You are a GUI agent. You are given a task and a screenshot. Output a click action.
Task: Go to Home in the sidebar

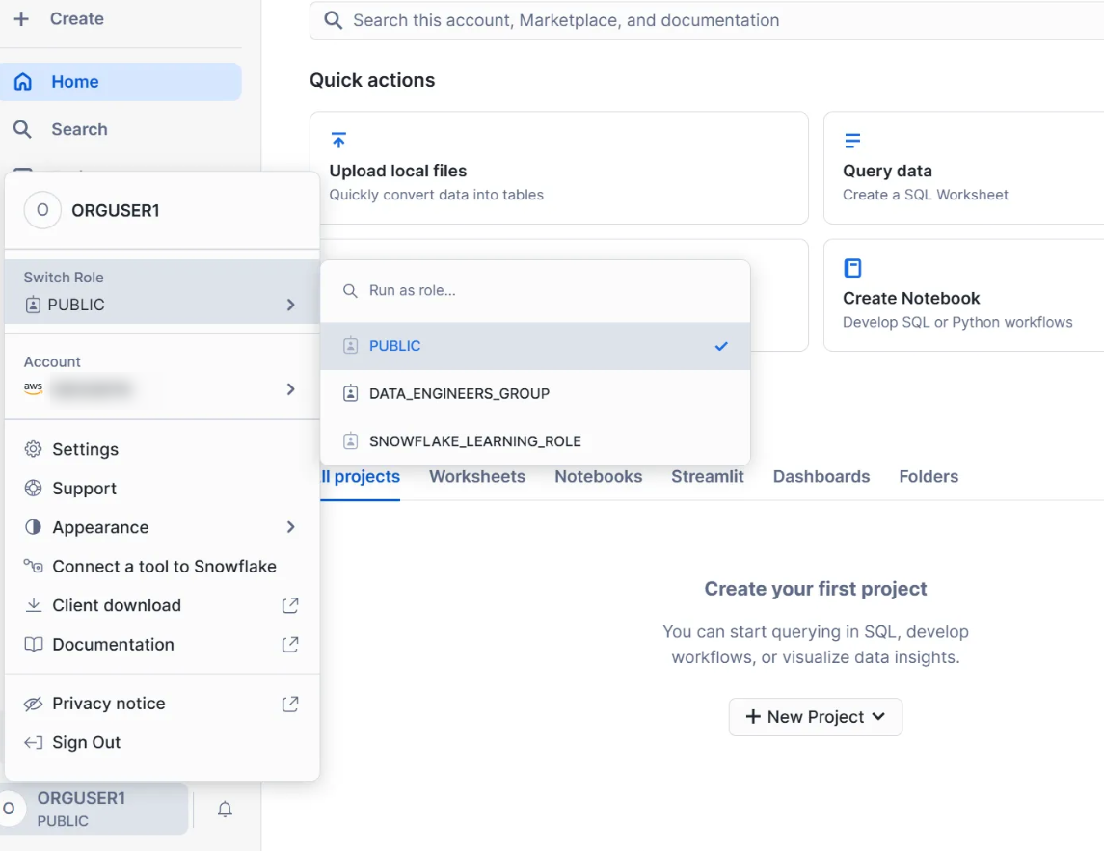pyautogui.click(x=121, y=82)
